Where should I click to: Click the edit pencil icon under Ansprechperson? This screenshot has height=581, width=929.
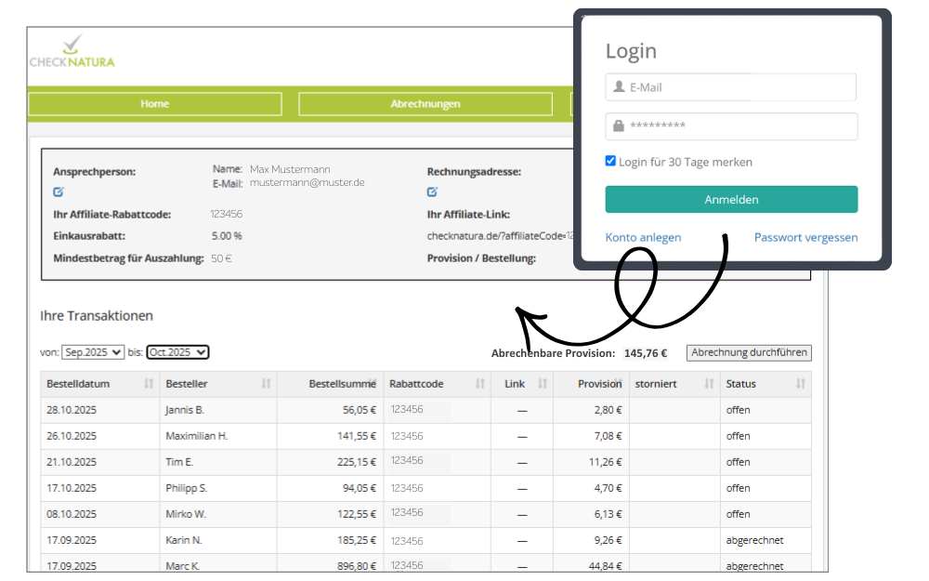point(58,191)
